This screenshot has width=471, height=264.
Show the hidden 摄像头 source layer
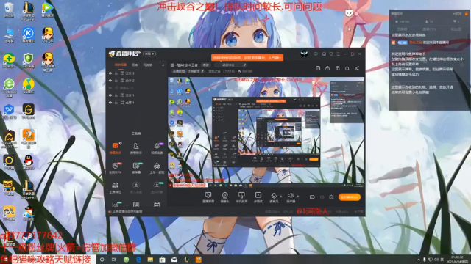tap(110, 88)
